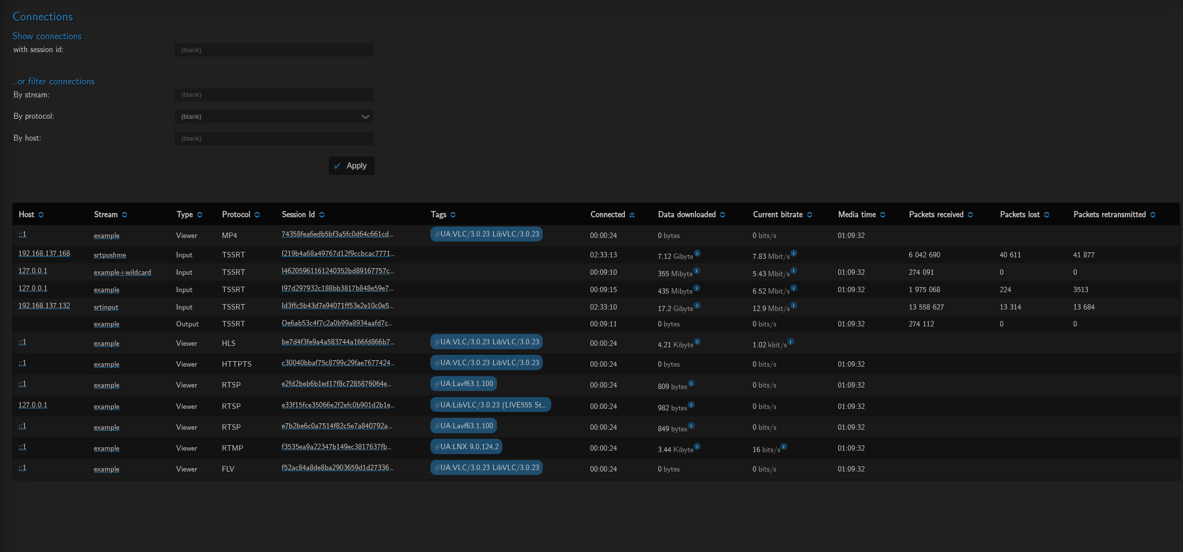Click info icon next to 12.9 Mbit/s

point(794,306)
